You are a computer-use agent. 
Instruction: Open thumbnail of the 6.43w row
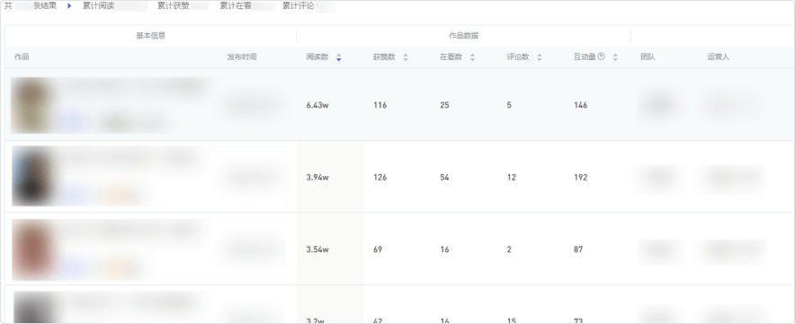click(x=31, y=105)
